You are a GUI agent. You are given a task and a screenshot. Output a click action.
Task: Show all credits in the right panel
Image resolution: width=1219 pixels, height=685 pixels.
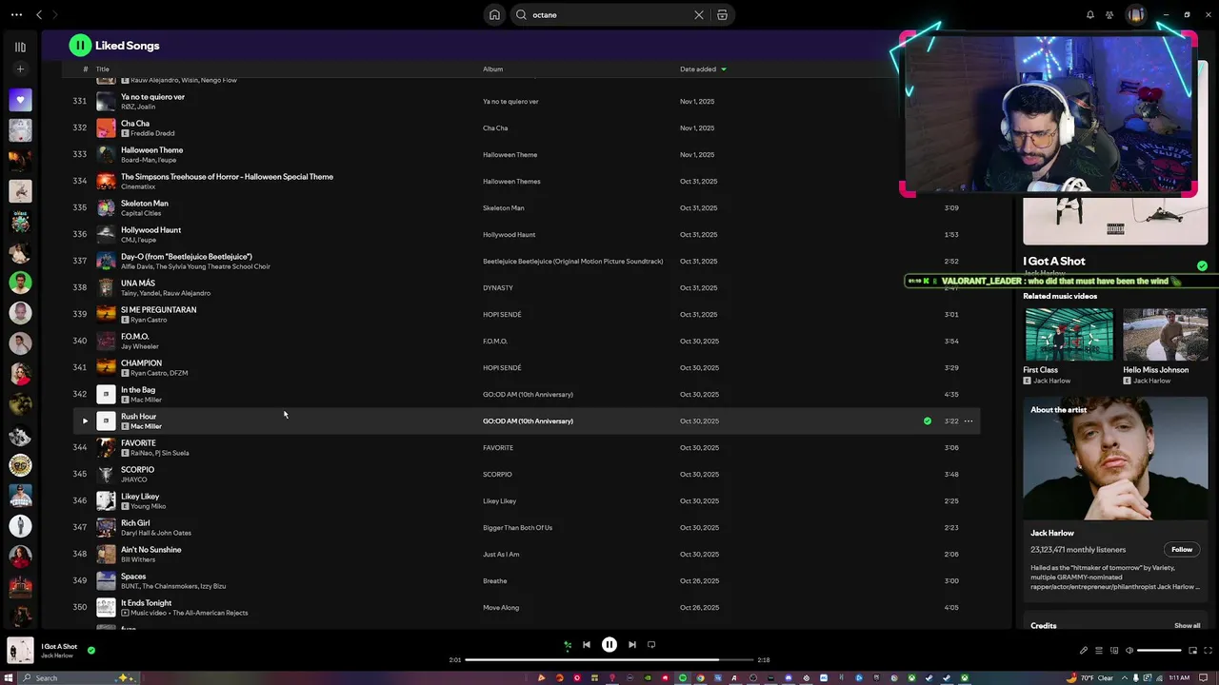1187,626
